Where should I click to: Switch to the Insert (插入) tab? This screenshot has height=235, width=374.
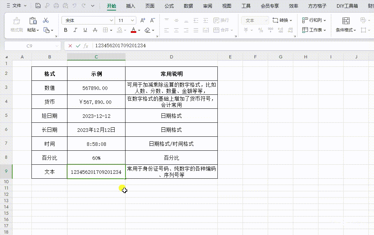130,6
